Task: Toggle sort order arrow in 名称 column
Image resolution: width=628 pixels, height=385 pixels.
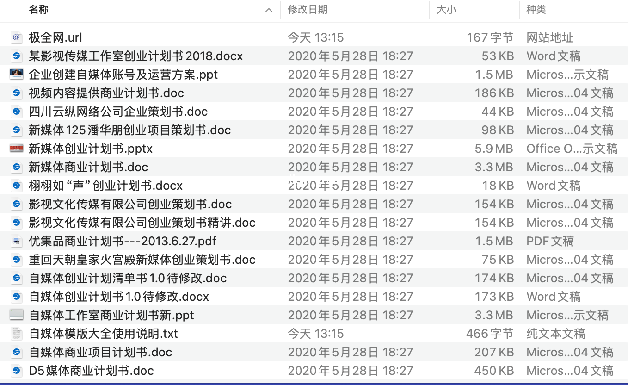Action: click(269, 10)
